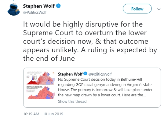Open the Cookie Monster profile avatar
Screen dimensions: 164x119
(x=14, y=9)
